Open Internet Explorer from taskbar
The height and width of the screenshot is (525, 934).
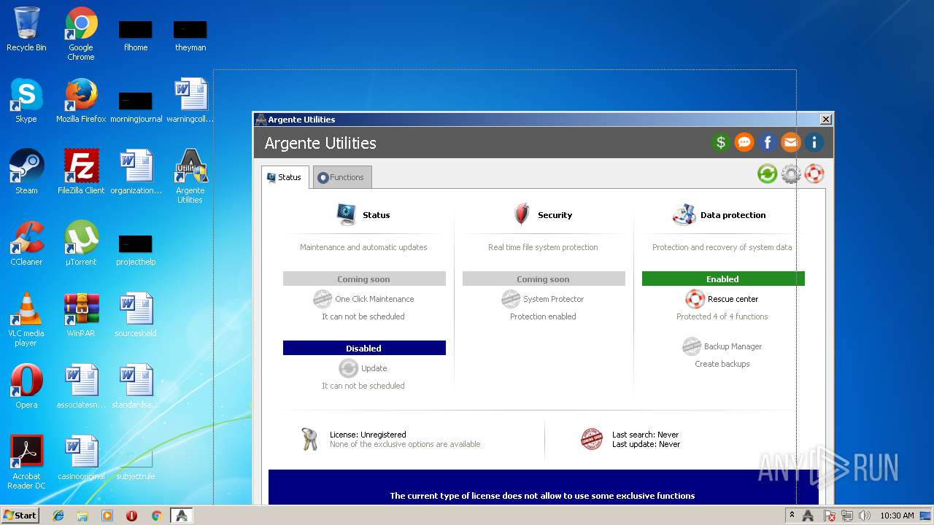(x=58, y=516)
